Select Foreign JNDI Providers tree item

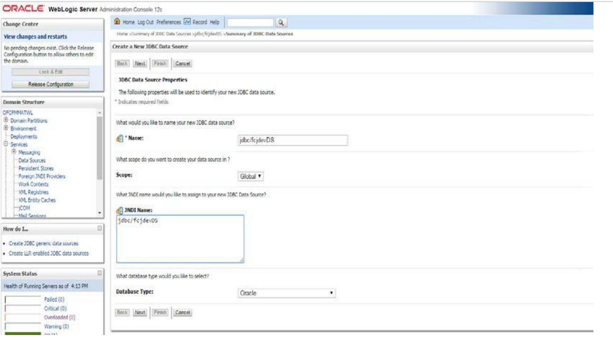pyautogui.click(x=42, y=176)
